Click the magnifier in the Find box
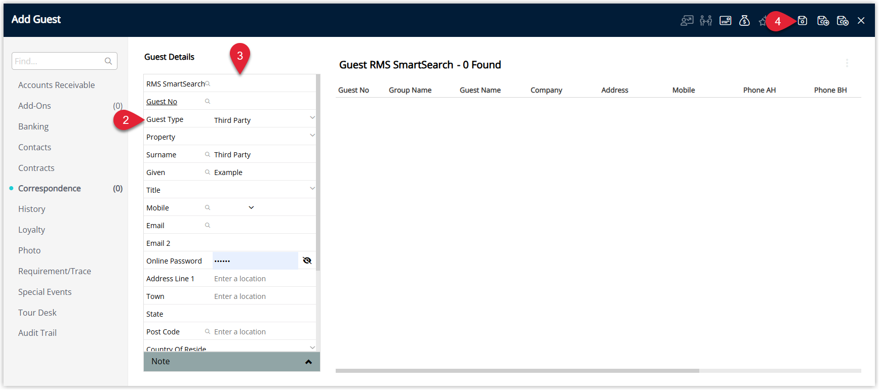The image size is (879, 390). pyautogui.click(x=108, y=61)
